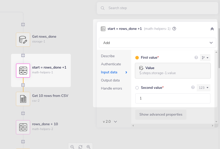The image size is (220, 149).
Task: Click the Get rows_done storage database icon
Action: click(x=23, y=40)
